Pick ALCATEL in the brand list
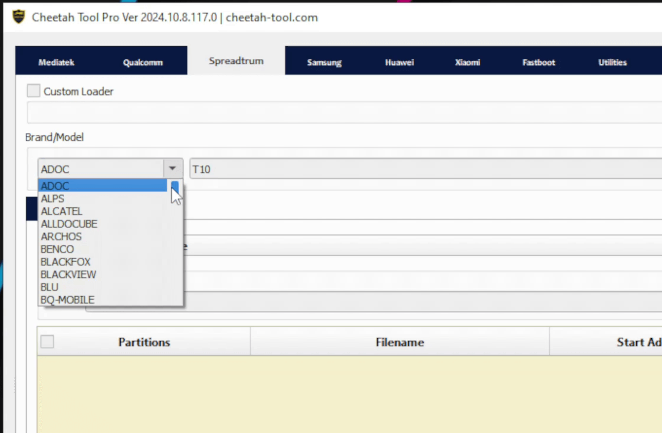 tap(103, 211)
